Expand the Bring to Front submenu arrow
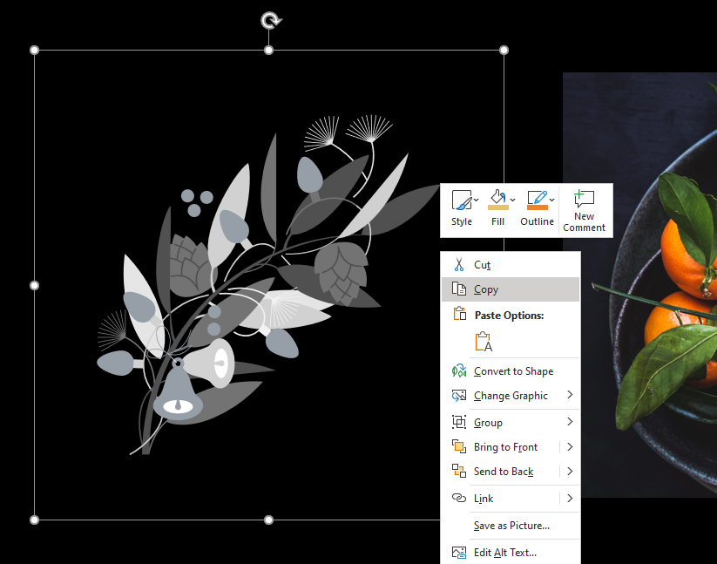Image resolution: width=717 pixels, height=564 pixels. [570, 446]
